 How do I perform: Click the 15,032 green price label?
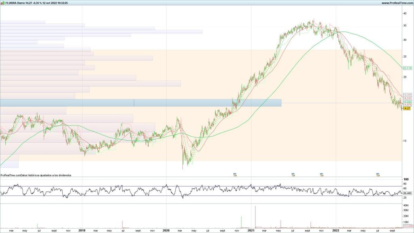point(407,102)
